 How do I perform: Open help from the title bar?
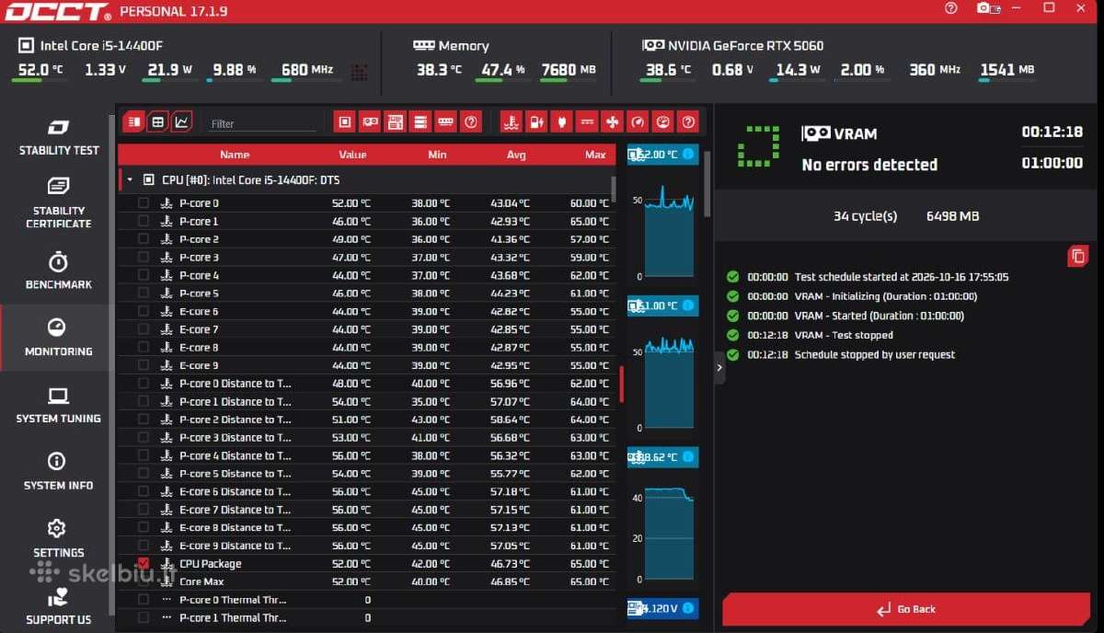[x=951, y=8]
